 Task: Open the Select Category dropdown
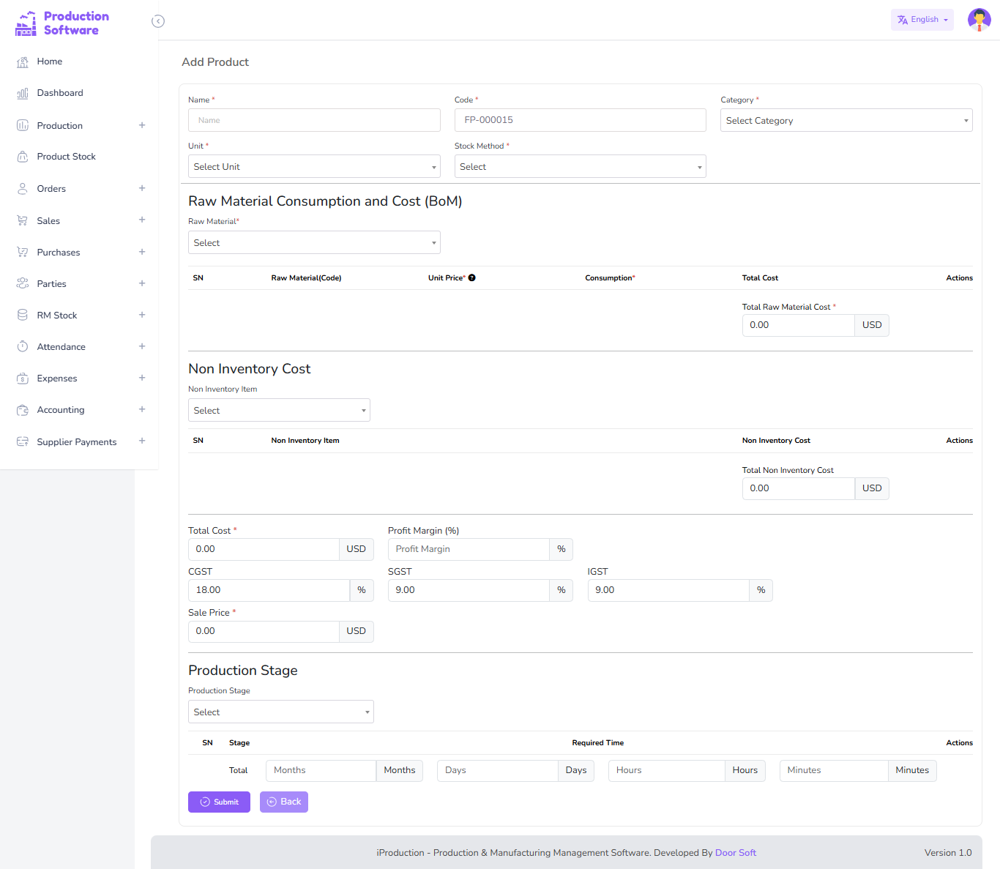pos(846,121)
